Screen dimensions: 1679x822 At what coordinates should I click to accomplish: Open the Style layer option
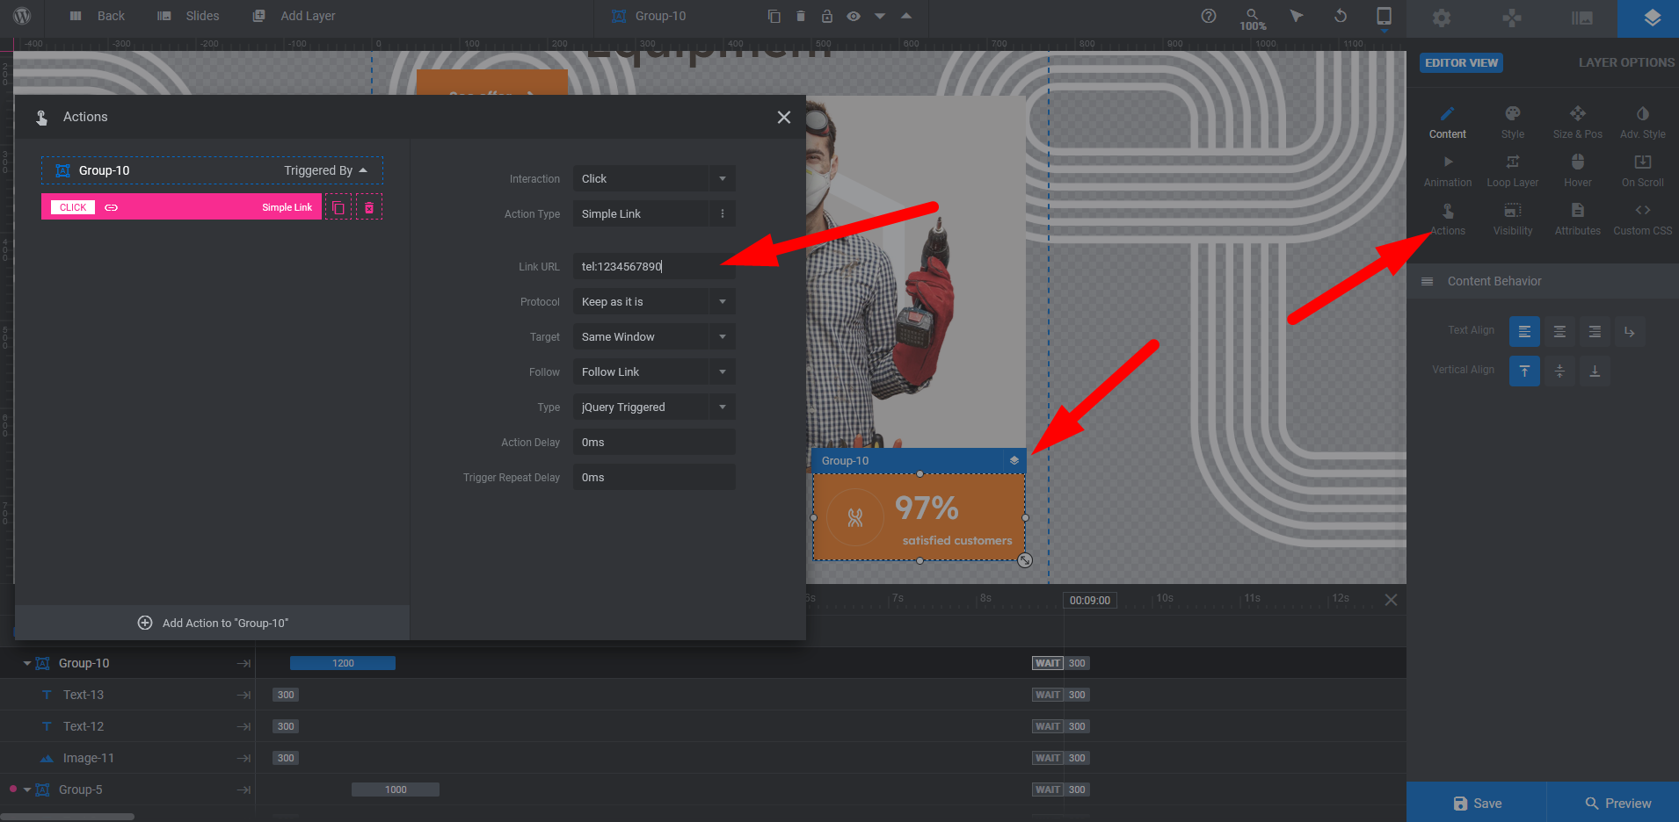1513,123
